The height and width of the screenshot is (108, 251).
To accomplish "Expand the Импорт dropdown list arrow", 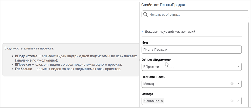I will click(x=238, y=101).
